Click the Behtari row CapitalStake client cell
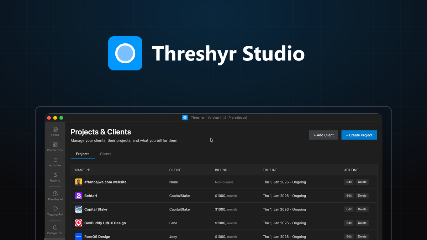The image size is (427, 240). [179, 196]
